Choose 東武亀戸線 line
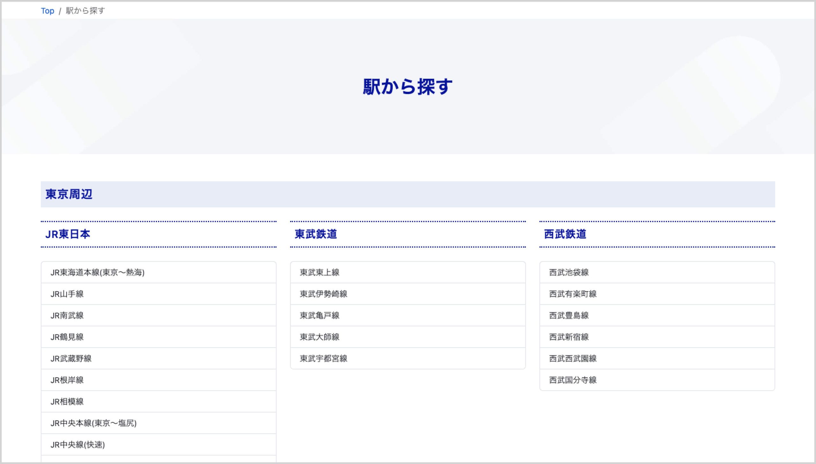 click(x=408, y=315)
